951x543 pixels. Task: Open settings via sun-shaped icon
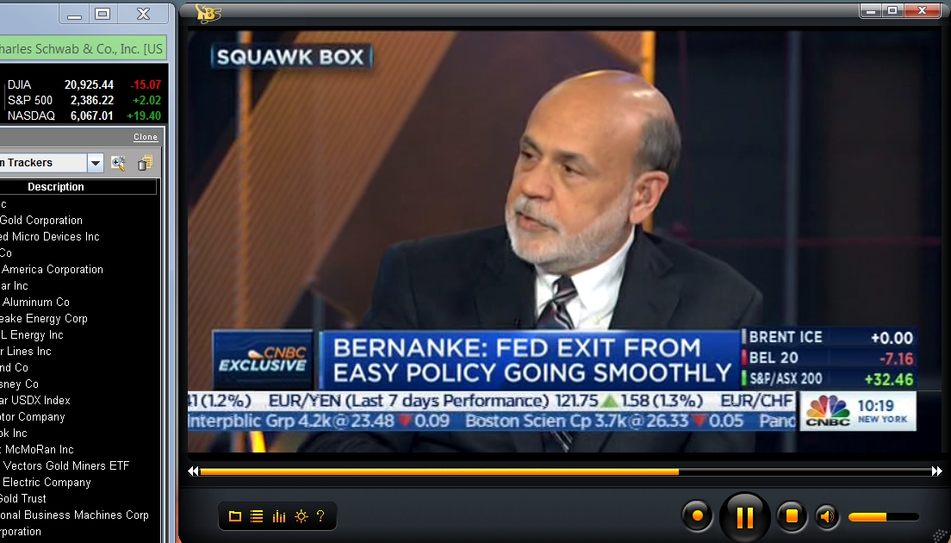(x=301, y=516)
